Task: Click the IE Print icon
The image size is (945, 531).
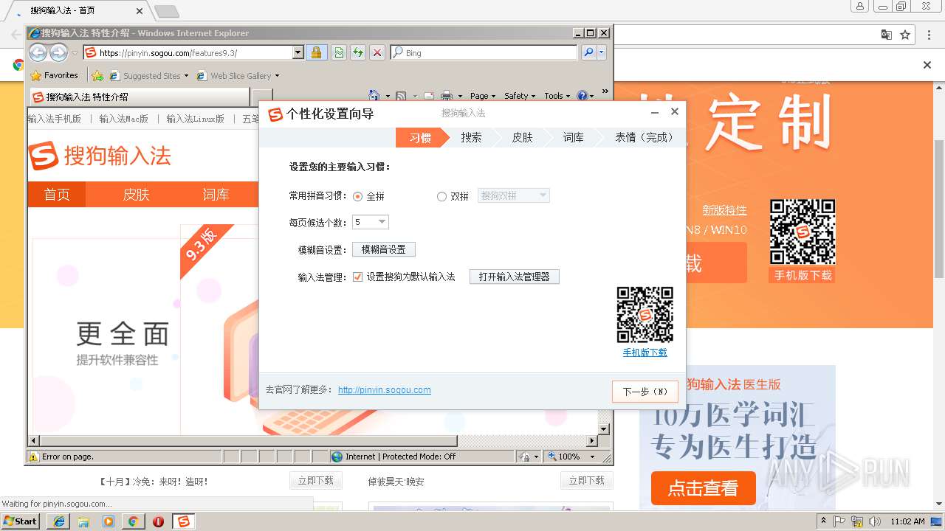Action: (x=447, y=96)
